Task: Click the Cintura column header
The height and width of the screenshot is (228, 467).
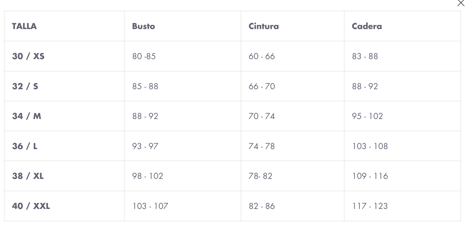Action: point(264,26)
